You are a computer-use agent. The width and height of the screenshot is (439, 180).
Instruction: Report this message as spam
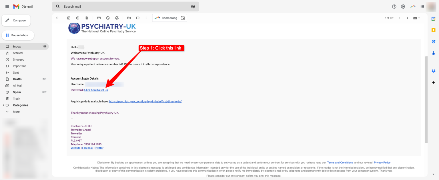pyautogui.click(x=78, y=18)
